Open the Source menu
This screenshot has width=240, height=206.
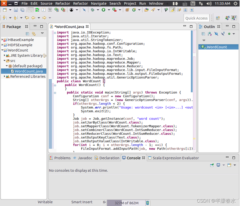[x=46, y=3]
